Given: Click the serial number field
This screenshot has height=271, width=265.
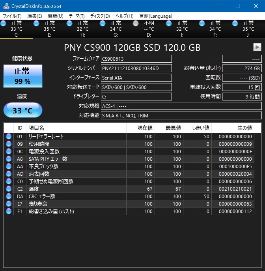Looking at the screenshot, I should click(136, 68).
